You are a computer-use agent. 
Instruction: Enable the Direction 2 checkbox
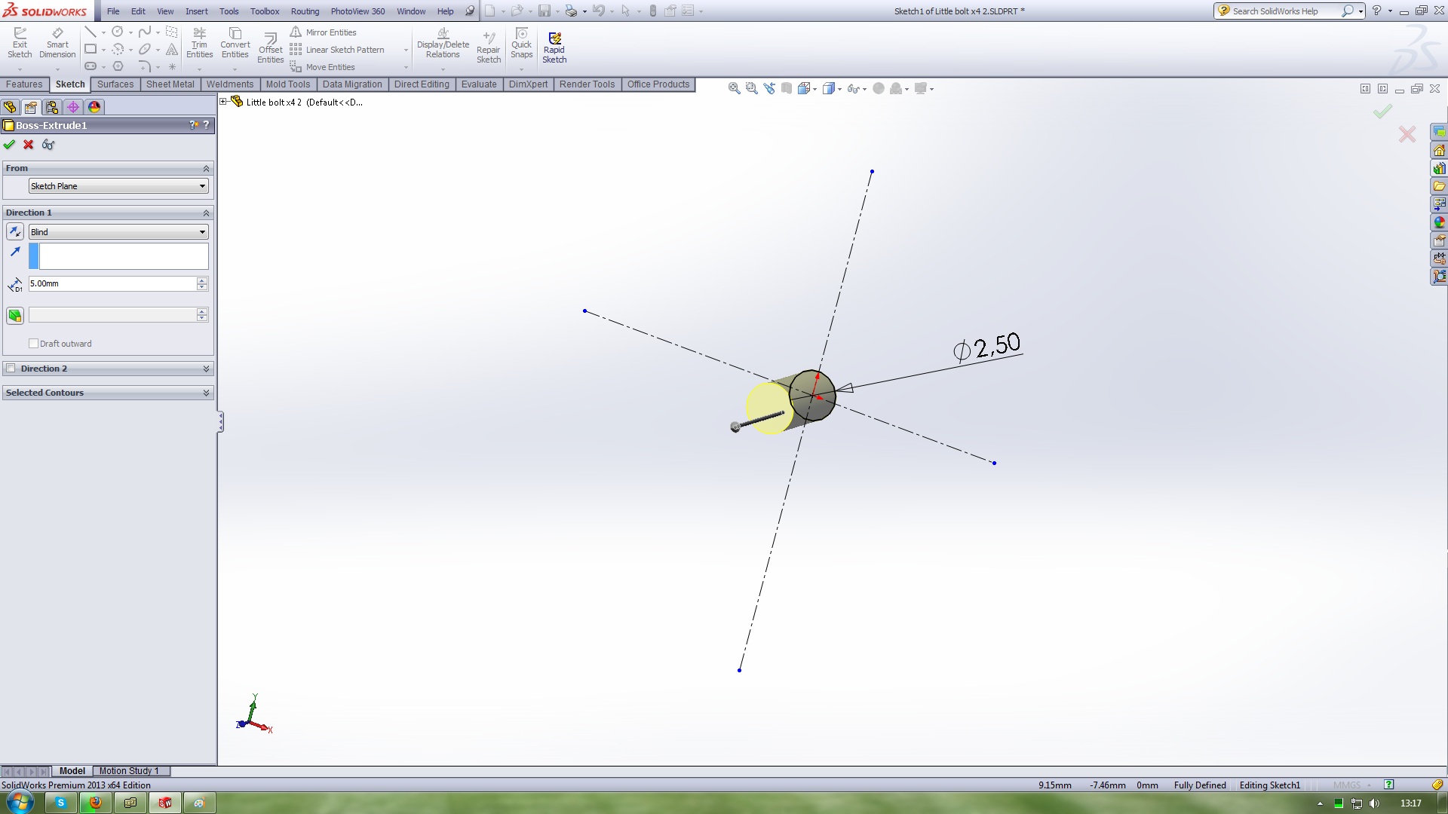pos(11,369)
